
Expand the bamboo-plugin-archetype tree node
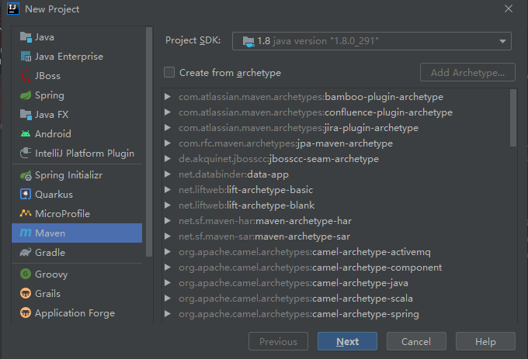pos(168,97)
